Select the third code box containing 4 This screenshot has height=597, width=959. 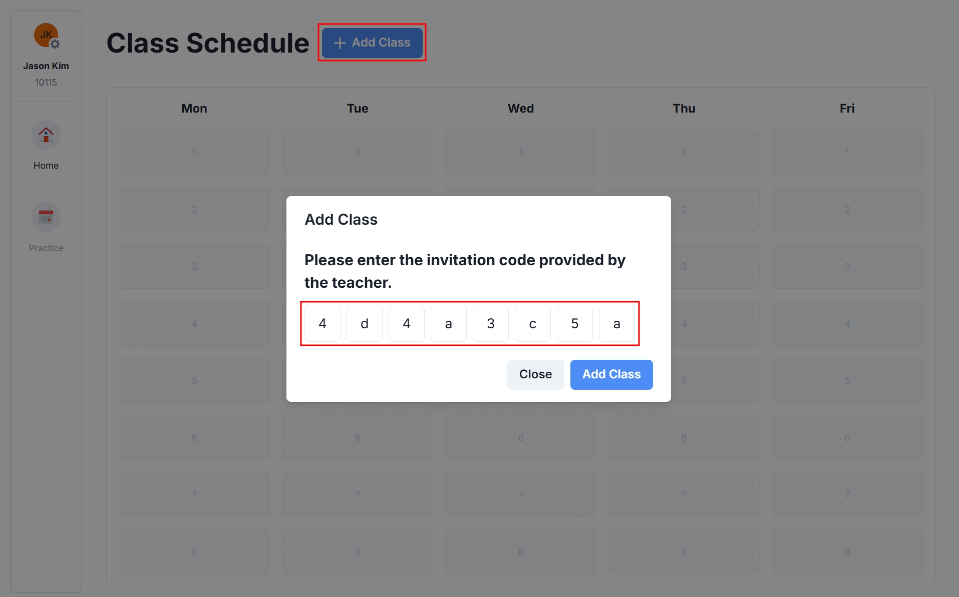(x=407, y=324)
